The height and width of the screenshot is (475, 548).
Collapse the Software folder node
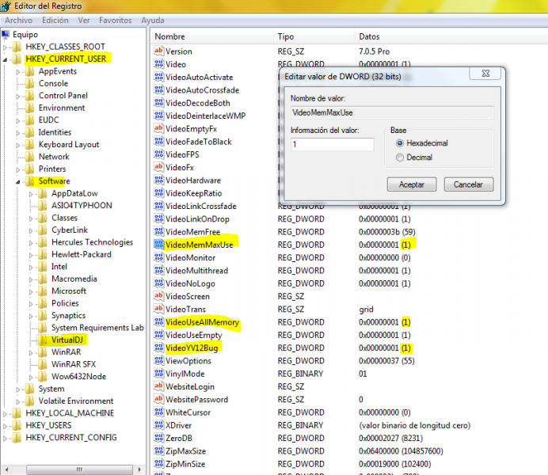click(x=18, y=182)
